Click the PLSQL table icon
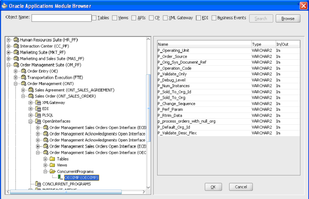309x199 pixels. [x=38, y=115]
